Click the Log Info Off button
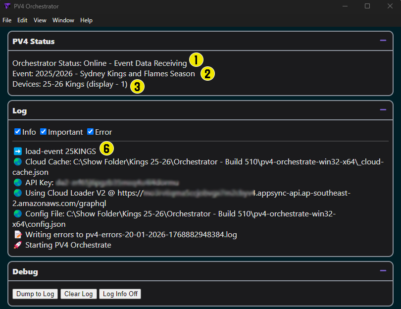Image resolution: width=401 pixels, height=309 pixels. point(120,294)
